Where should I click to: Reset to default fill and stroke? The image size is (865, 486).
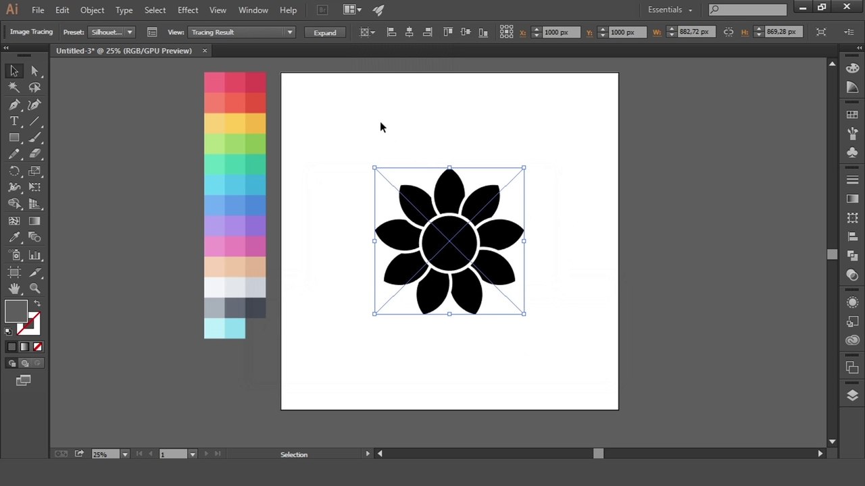point(8,331)
